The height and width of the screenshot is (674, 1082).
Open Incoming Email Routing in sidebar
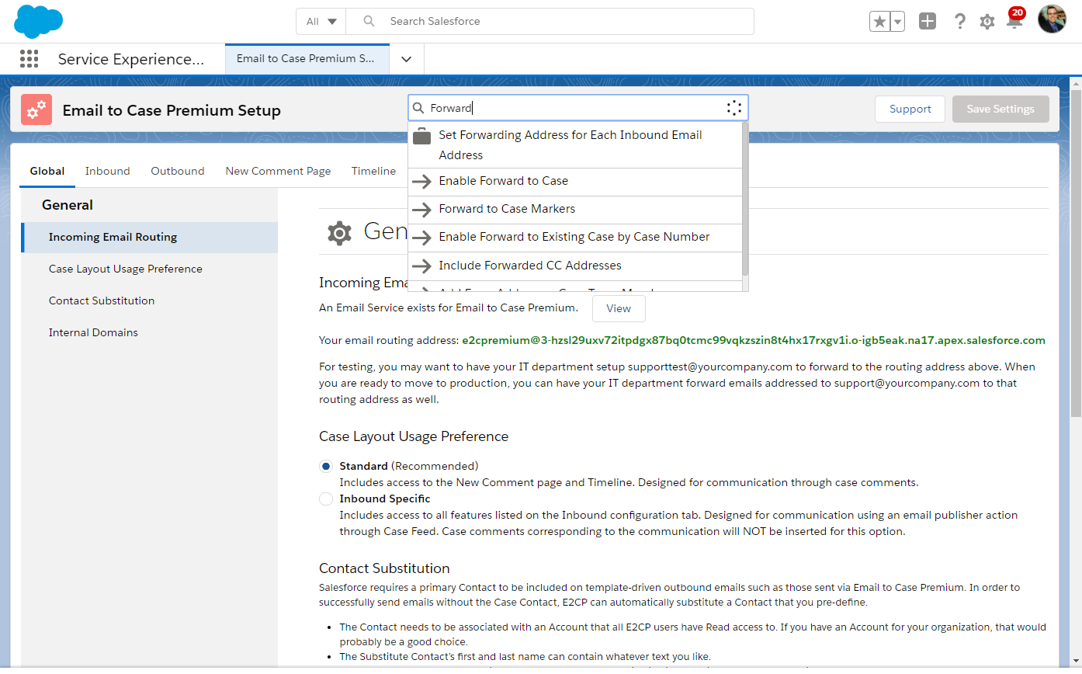click(149, 237)
